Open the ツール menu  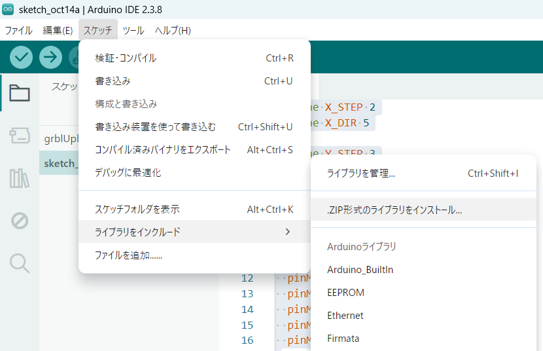(x=133, y=31)
